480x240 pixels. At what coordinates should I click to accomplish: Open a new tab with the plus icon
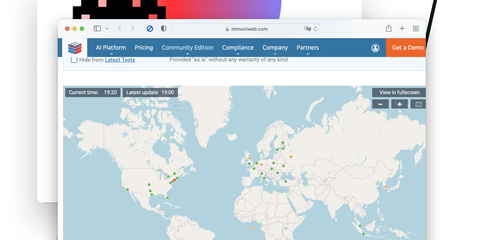pyautogui.click(x=402, y=28)
